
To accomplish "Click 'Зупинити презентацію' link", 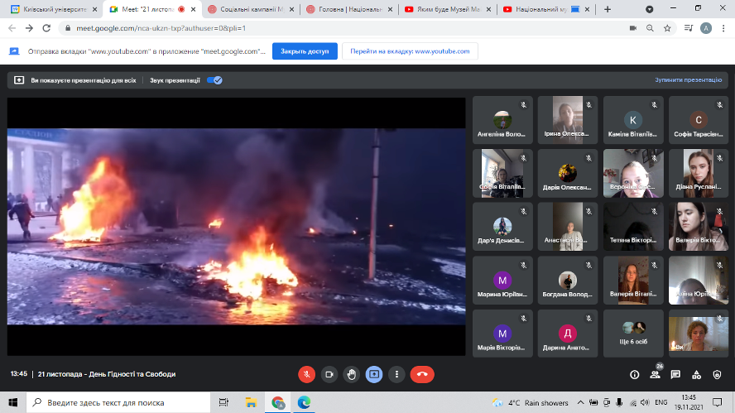I will 689,80.
